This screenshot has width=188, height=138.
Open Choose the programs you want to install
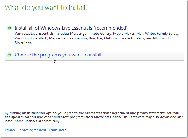click(x=58, y=55)
